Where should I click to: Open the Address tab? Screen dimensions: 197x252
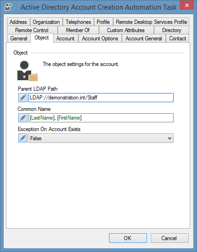[x=18, y=22]
